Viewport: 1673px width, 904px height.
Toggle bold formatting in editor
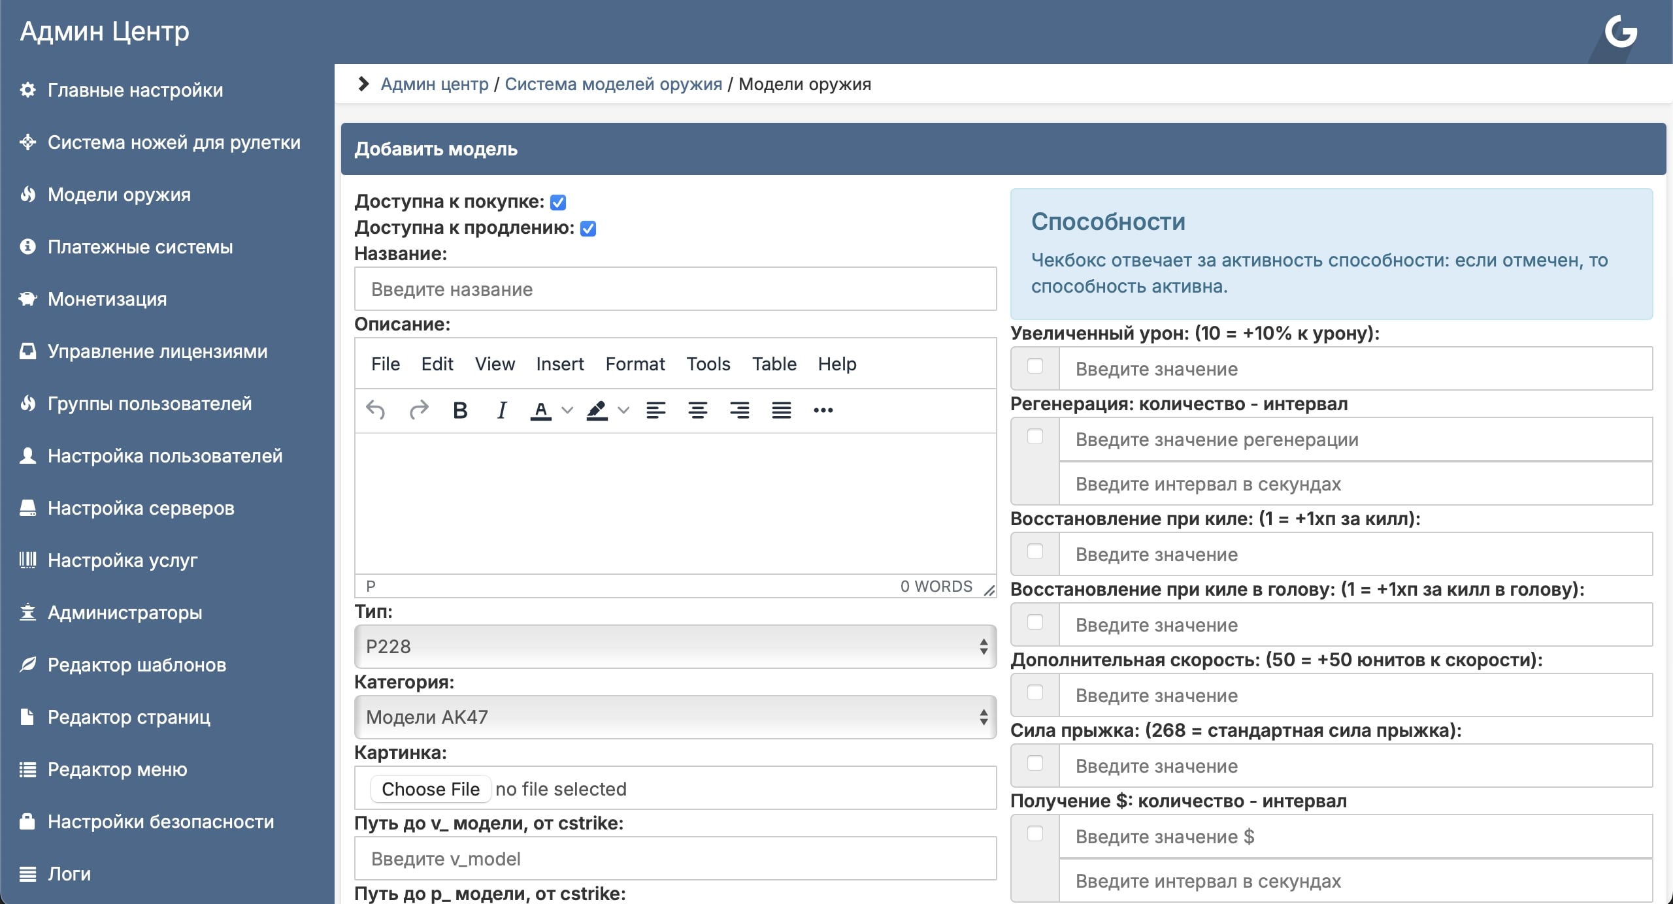[460, 410]
